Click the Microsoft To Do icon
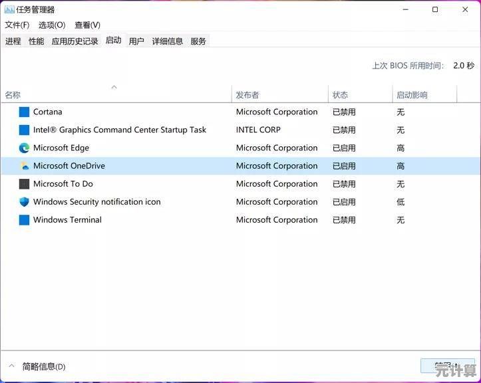Screen dimensions: 481x383 (x=24, y=184)
